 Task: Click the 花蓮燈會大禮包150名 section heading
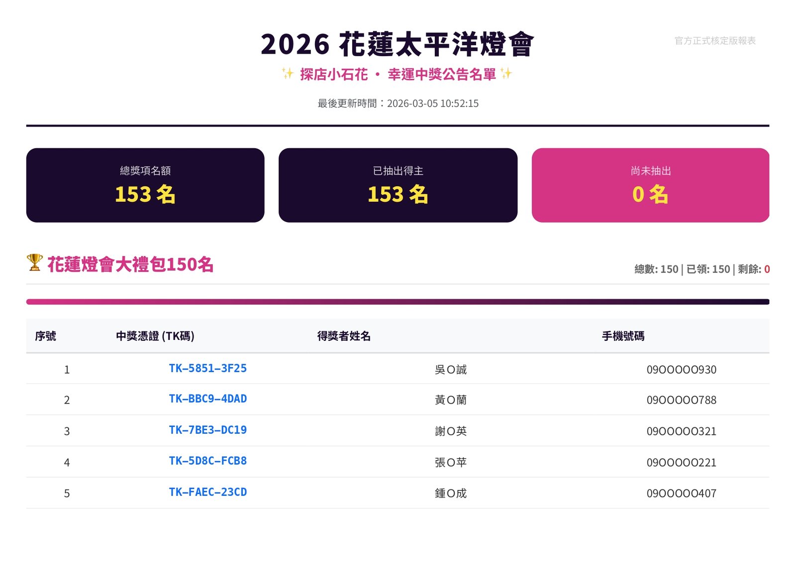tap(130, 265)
